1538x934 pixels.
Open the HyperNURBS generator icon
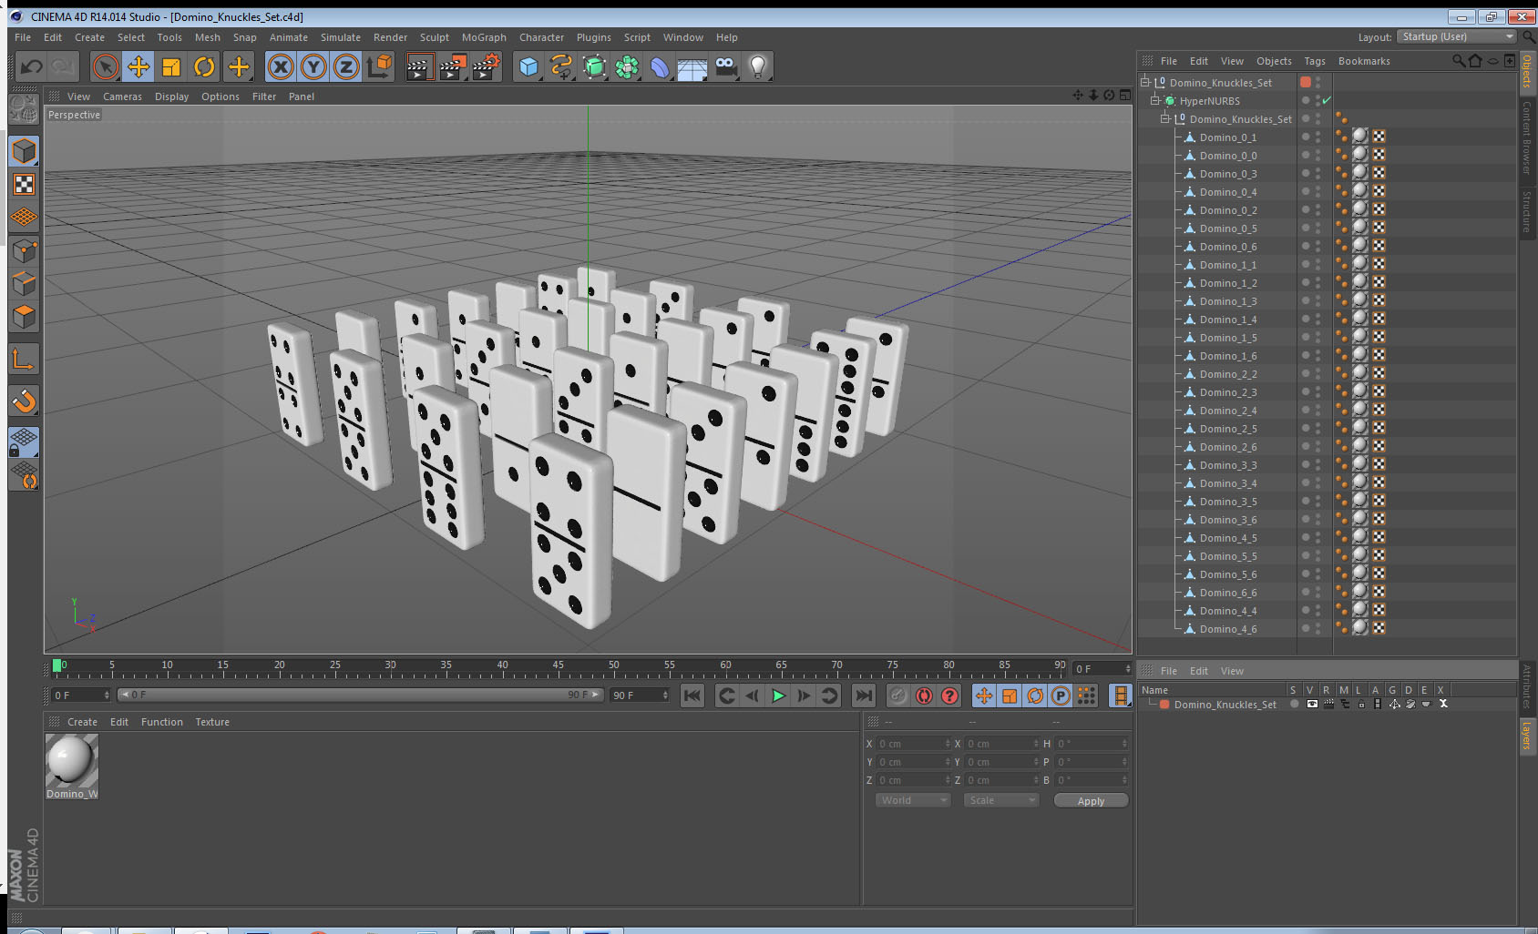(x=594, y=66)
